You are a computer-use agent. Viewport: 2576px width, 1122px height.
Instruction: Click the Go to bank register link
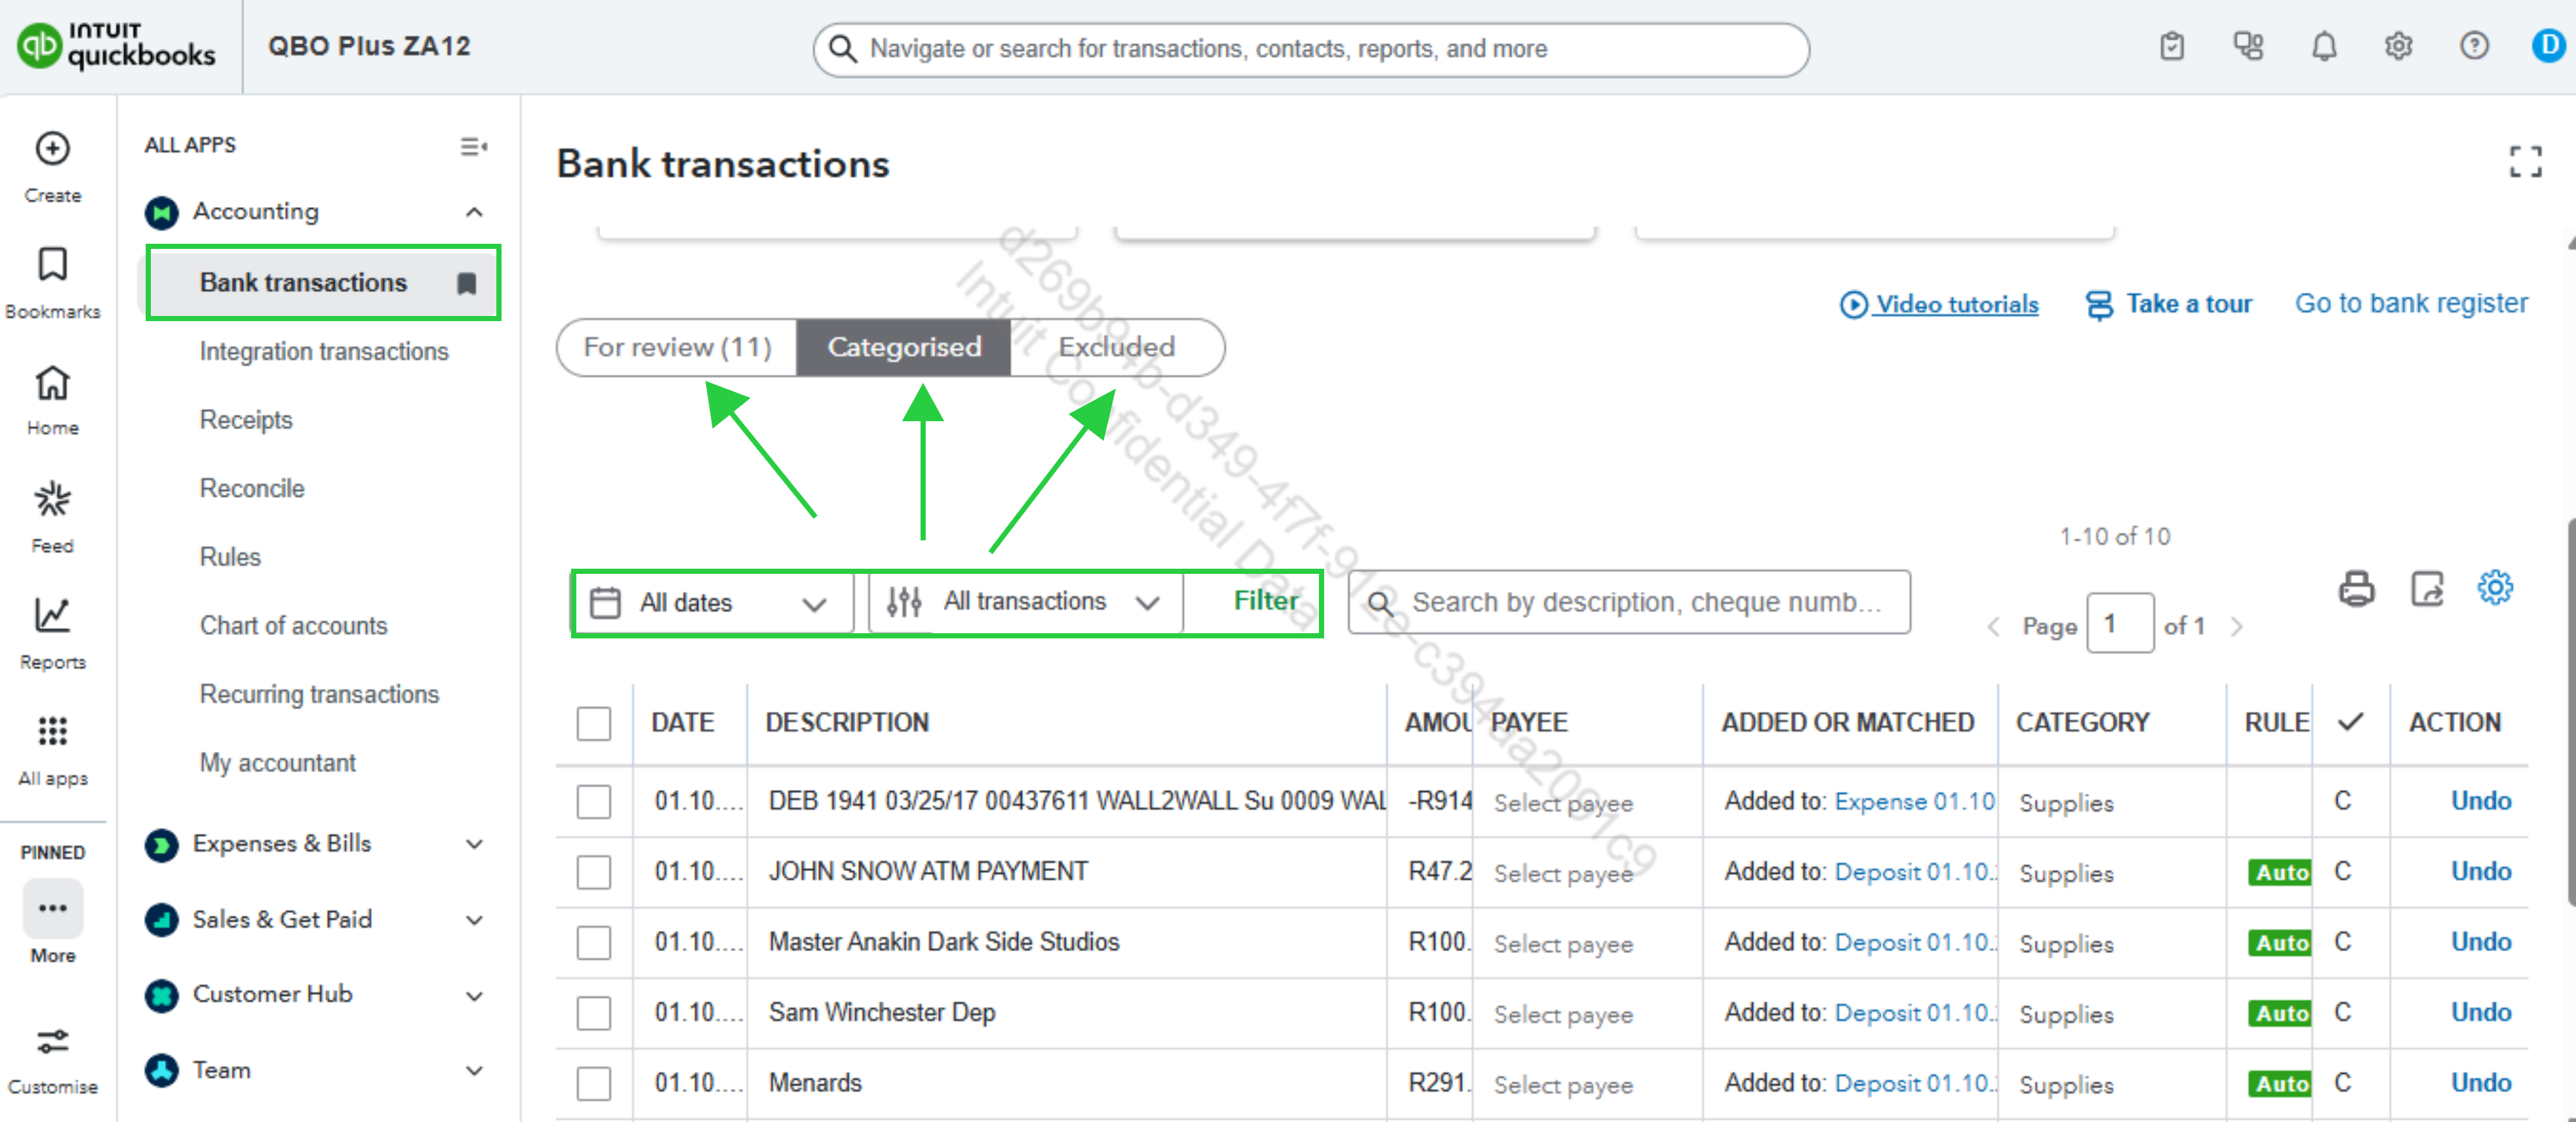[2410, 303]
